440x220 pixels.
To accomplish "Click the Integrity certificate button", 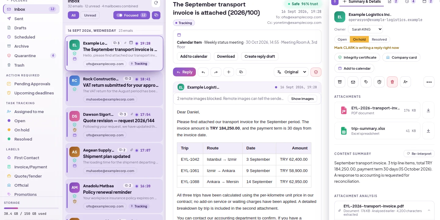I will coord(357,57).
